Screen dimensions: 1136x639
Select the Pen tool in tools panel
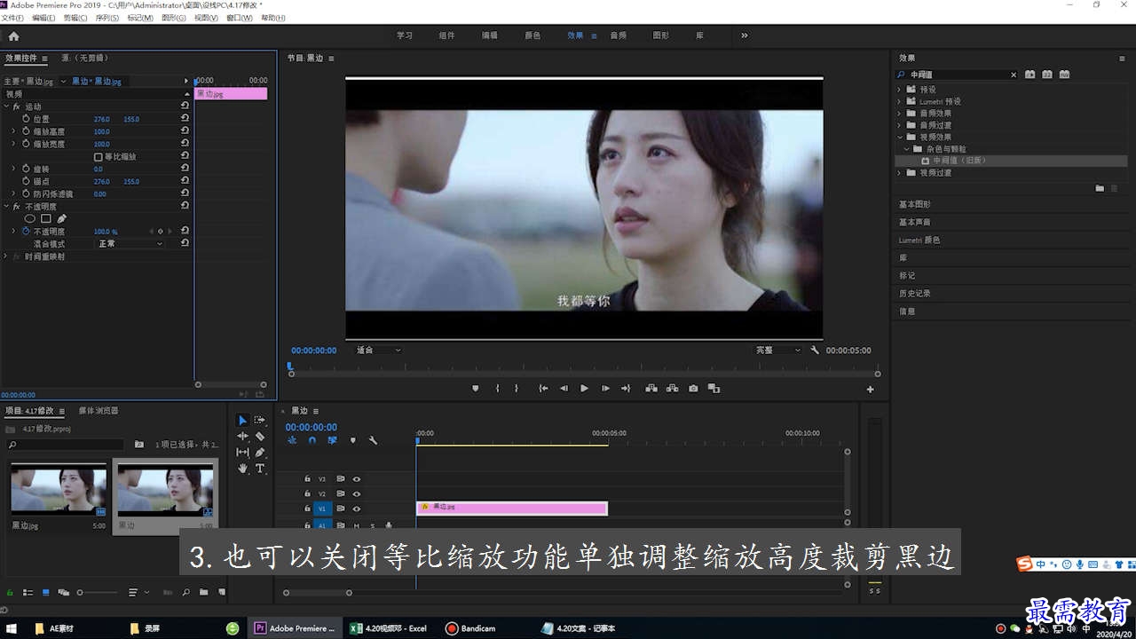(x=260, y=452)
